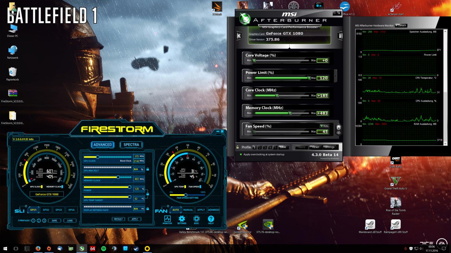451x253 pixels.
Task: Click Detach in Afterburner Hardware Monitor
Action: click(x=401, y=25)
